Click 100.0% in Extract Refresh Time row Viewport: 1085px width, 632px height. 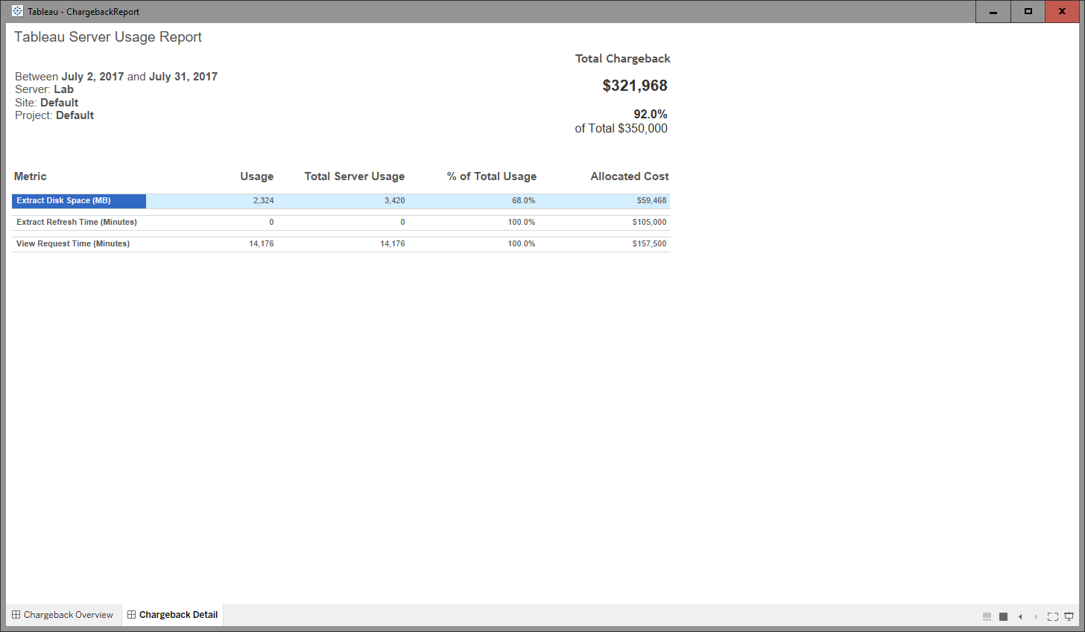pyautogui.click(x=522, y=222)
